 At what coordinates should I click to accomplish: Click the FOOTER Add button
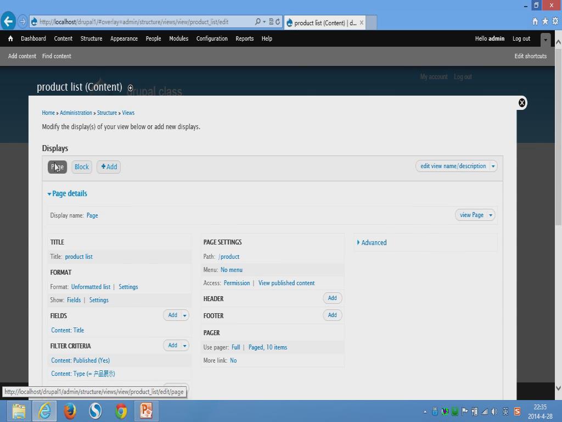[x=332, y=315]
